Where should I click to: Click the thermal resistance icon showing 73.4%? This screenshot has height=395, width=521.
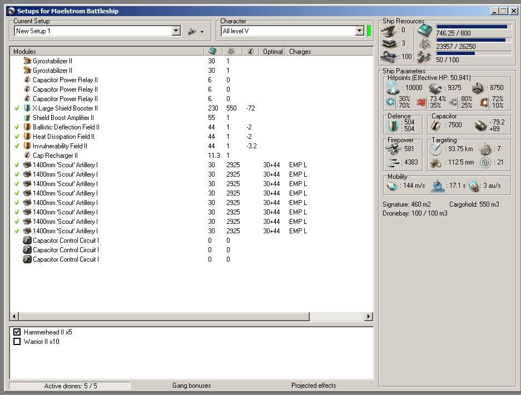pos(421,102)
